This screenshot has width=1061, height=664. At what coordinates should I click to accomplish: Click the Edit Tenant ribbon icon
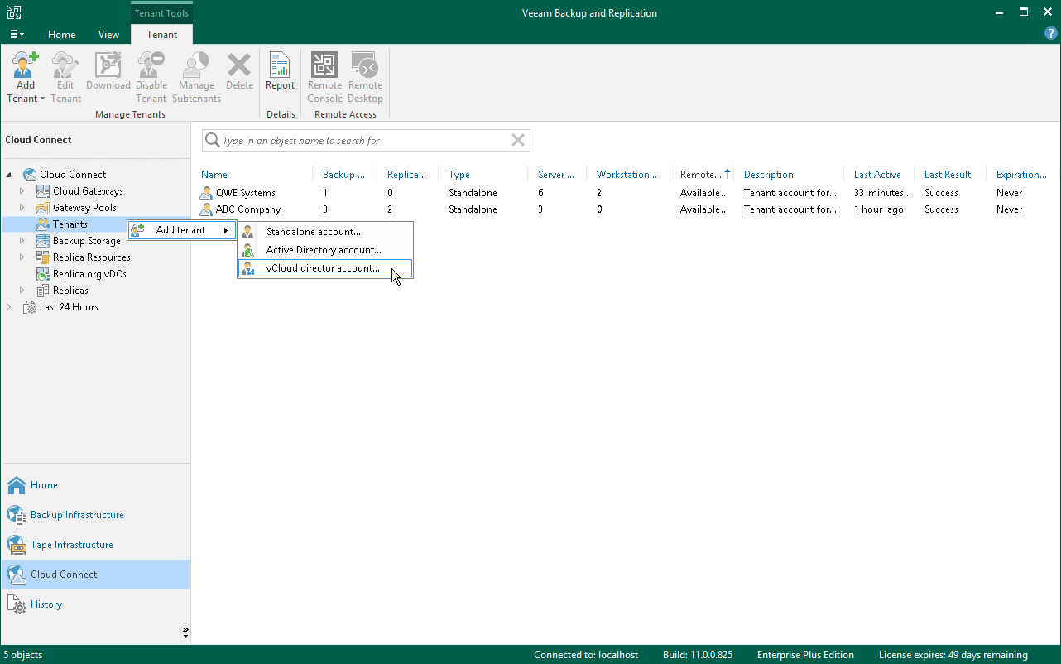(x=65, y=65)
